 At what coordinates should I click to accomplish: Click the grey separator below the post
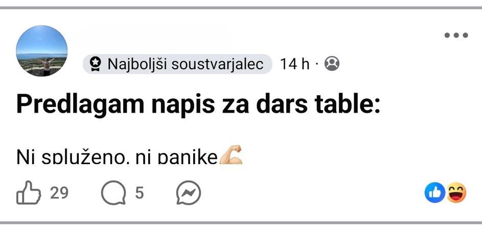click(x=241, y=223)
